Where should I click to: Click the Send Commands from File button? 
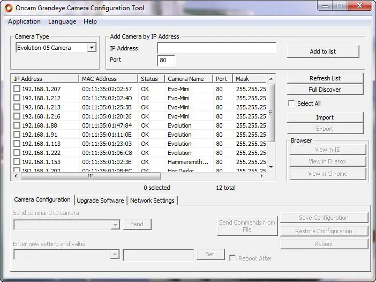click(247, 226)
